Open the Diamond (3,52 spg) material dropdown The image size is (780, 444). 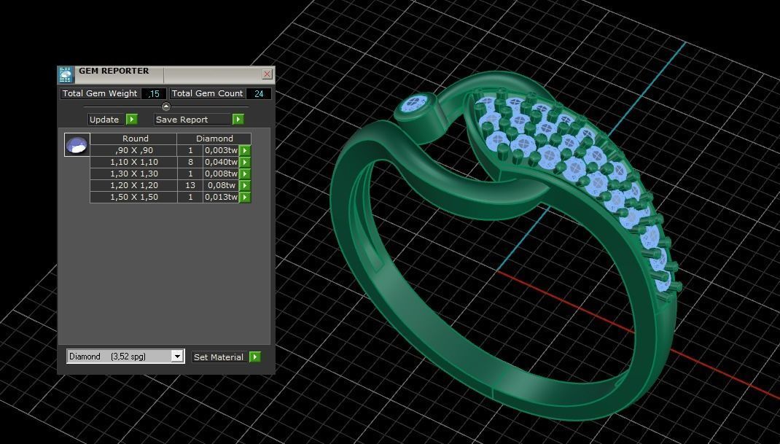click(x=178, y=357)
